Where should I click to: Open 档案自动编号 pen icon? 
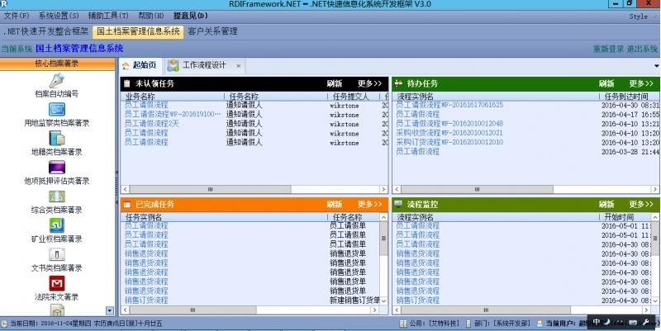(x=56, y=80)
